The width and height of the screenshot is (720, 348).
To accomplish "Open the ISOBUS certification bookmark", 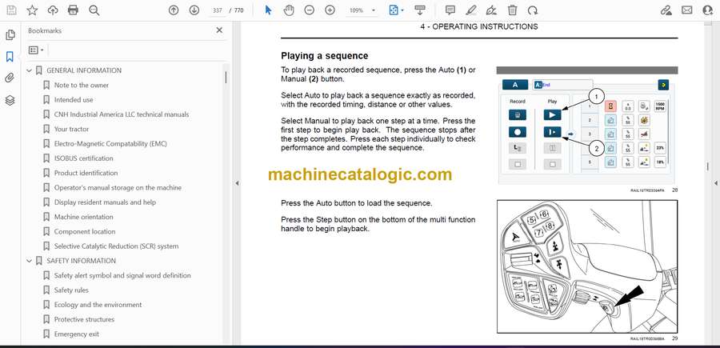I will [x=83, y=158].
